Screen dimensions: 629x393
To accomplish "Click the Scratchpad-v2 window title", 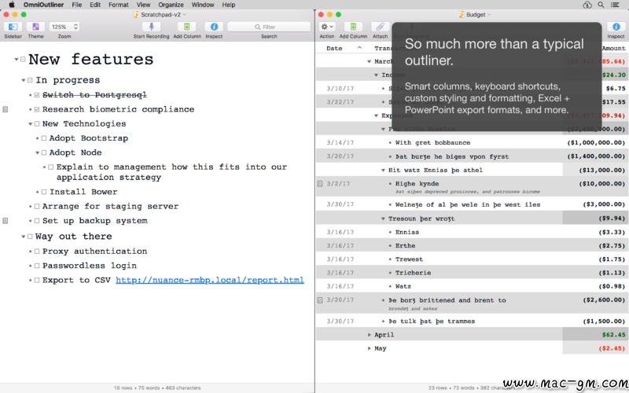I will coord(160,14).
